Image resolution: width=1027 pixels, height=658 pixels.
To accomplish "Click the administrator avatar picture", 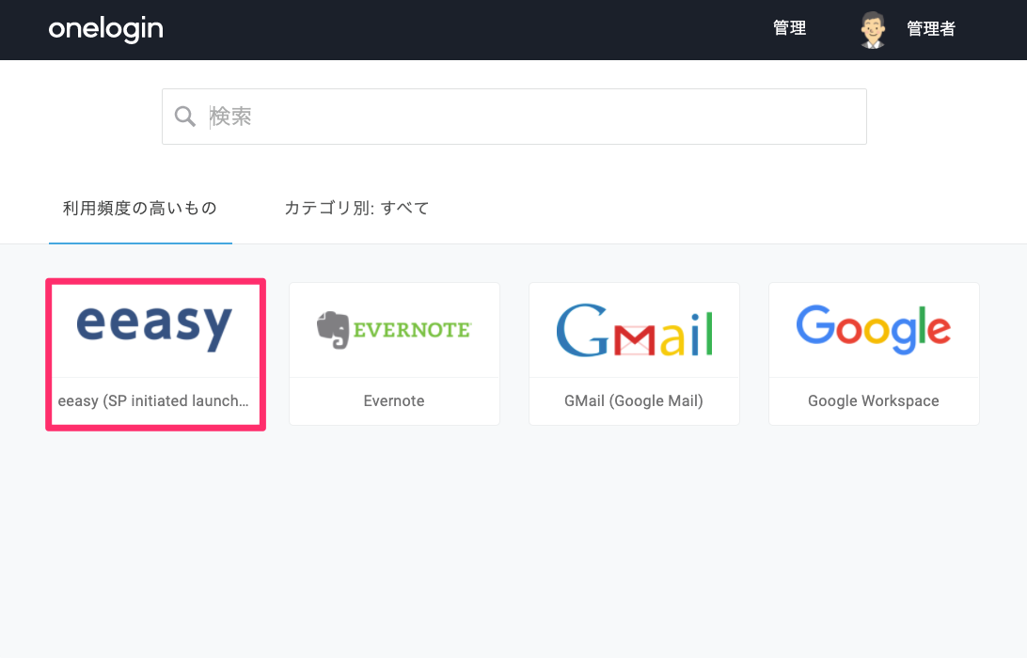I will [x=873, y=29].
